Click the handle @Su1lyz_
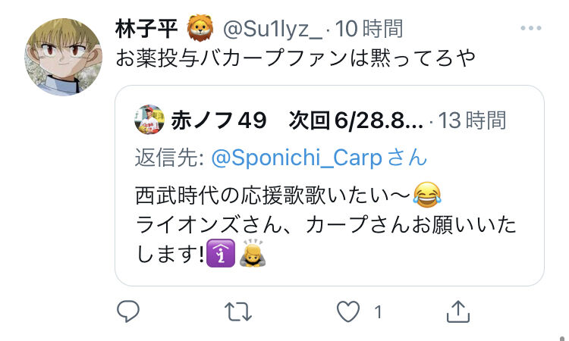Image resolution: width=569 pixels, height=341 pixels. 273,29
